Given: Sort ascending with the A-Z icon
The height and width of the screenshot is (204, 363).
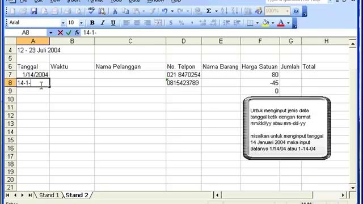Looking at the screenshot, I should pyautogui.click(x=224, y=11).
